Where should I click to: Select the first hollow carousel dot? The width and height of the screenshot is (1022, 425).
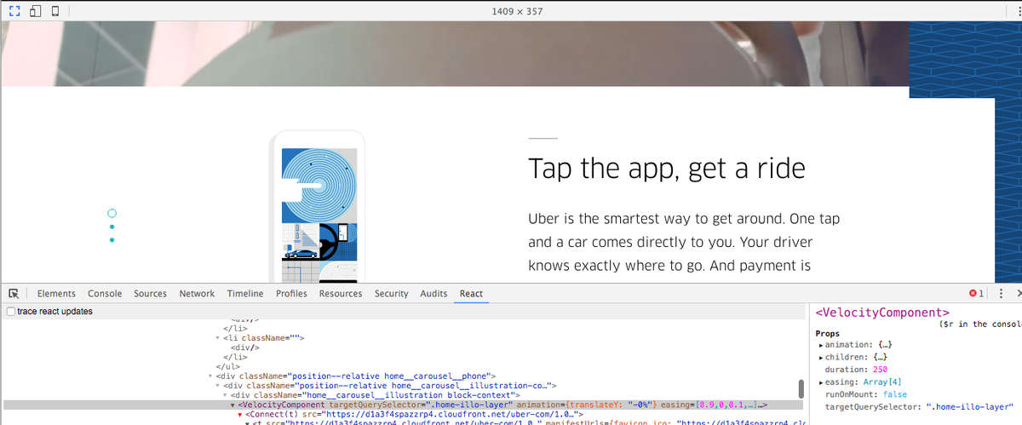point(112,213)
